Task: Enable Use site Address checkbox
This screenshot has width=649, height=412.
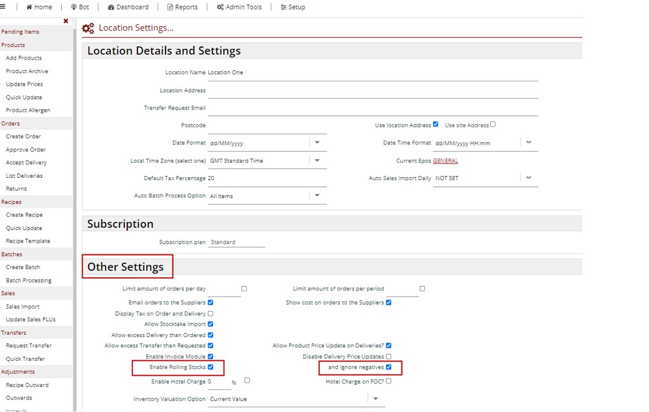Action: click(493, 124)
